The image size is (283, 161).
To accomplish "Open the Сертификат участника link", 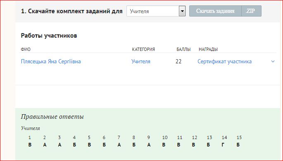I will (x=224, y=62).
